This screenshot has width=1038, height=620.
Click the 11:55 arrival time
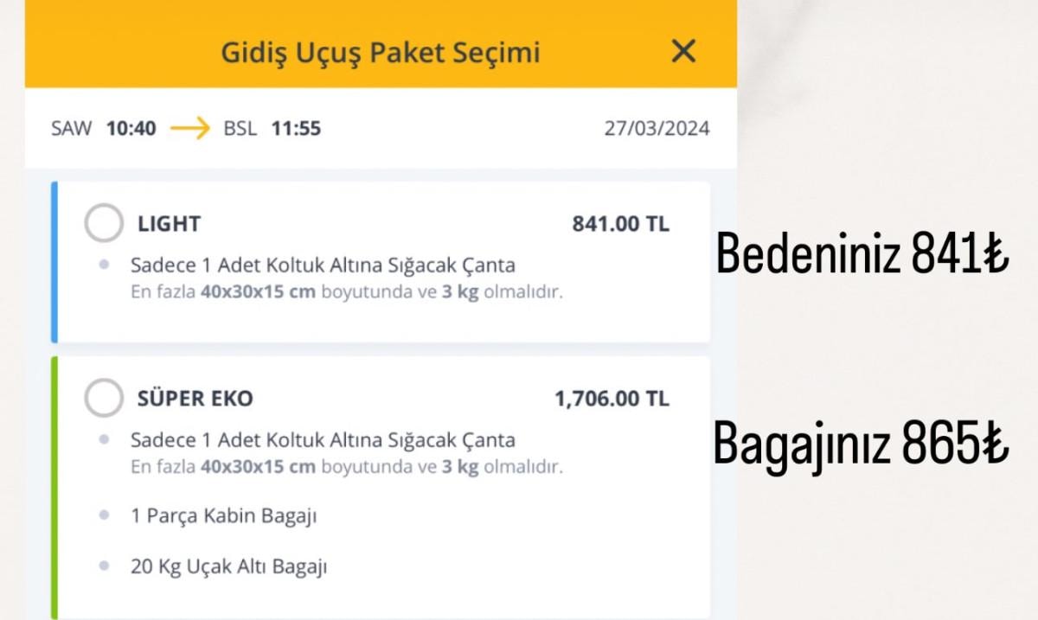point(296,130)
